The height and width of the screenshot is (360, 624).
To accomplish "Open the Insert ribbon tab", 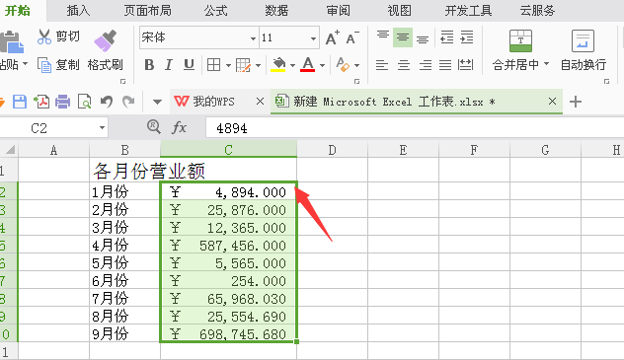I will 78,10.
